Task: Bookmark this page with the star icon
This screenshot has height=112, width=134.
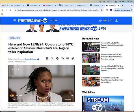Action: (101, 10)
